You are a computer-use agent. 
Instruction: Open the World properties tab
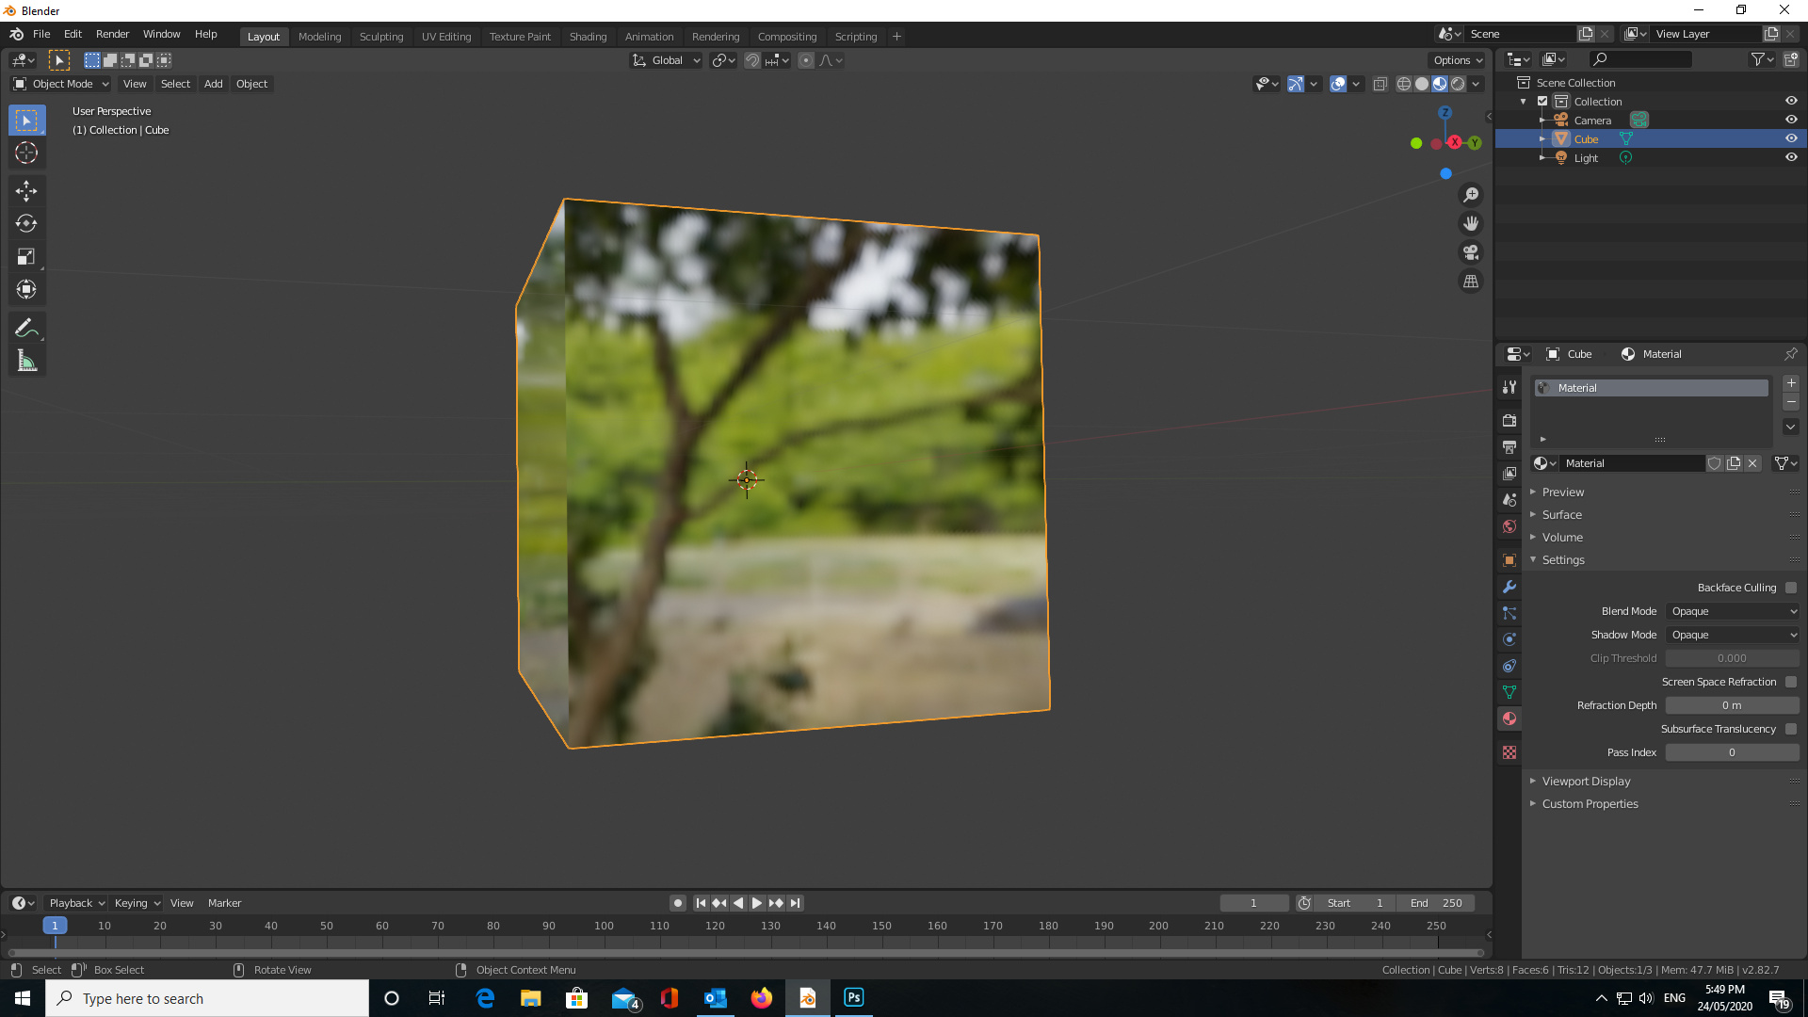pyautogui.click(x=1509, y=526)
